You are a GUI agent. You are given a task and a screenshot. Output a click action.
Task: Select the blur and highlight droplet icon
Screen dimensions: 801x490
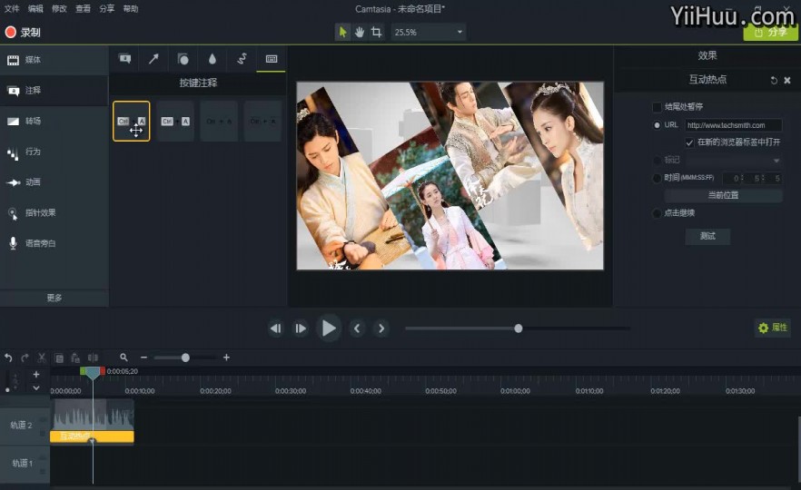point(212,59)
